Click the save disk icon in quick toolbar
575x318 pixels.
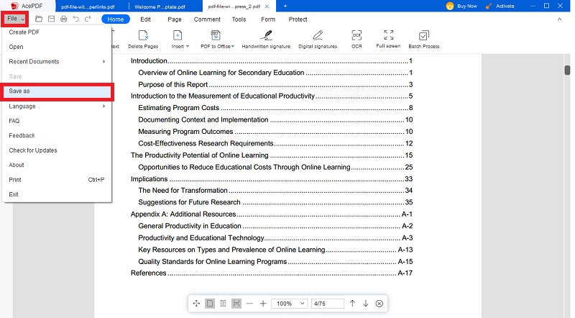[51, 19]
